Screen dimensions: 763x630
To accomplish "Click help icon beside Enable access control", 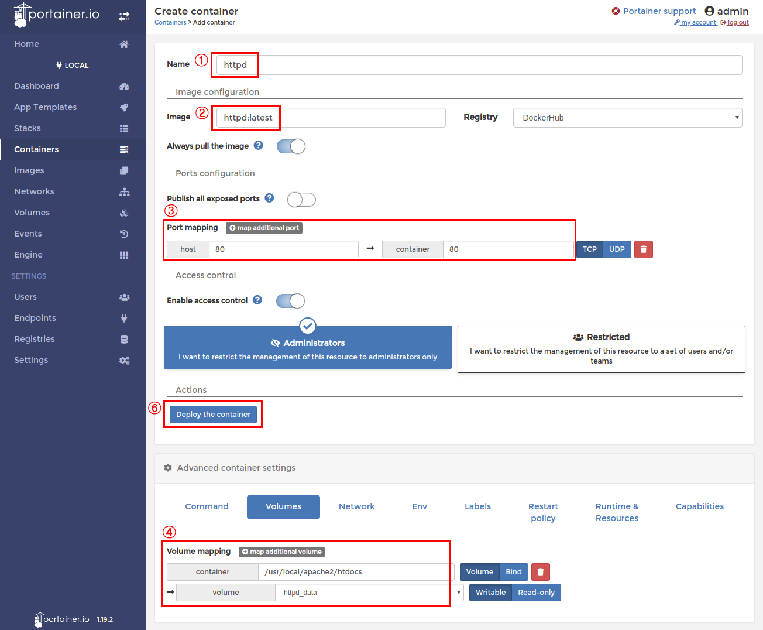I will click(x=257, y=300).
